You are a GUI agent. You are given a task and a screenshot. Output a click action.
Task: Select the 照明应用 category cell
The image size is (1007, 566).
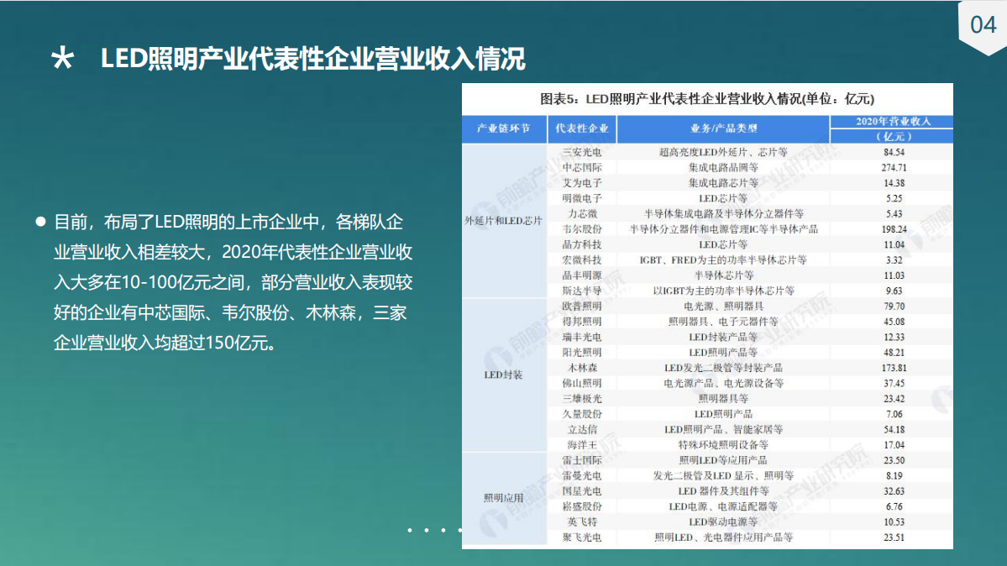tap(503, 498)
